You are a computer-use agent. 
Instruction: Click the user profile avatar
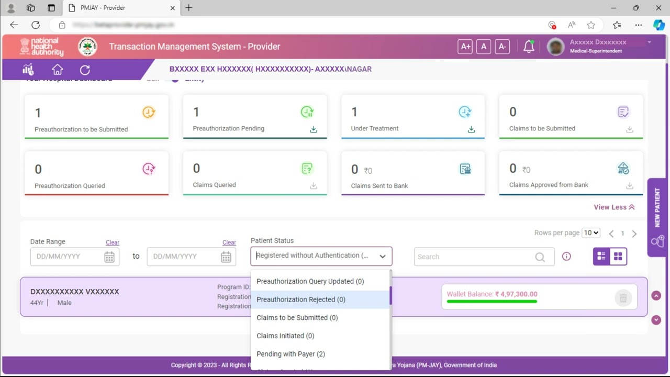point(555,47)
